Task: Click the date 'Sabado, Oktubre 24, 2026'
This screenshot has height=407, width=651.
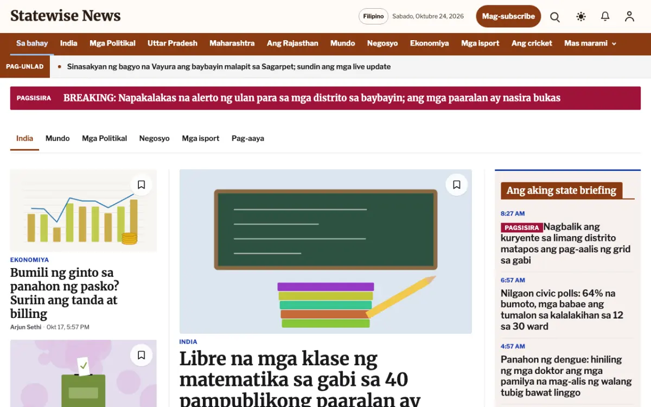Action: click(x=428, y=16)
